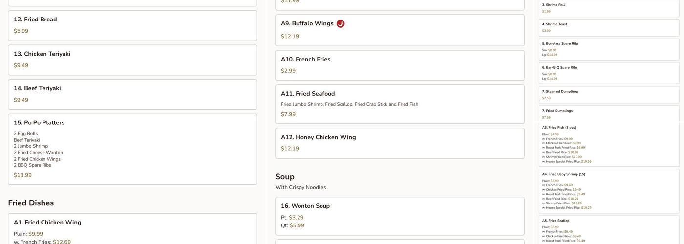Click the spicy pepper icon beside Buffalo Wings
The height and width of the screenshot is (244, 684).
(x=341, y=23)
